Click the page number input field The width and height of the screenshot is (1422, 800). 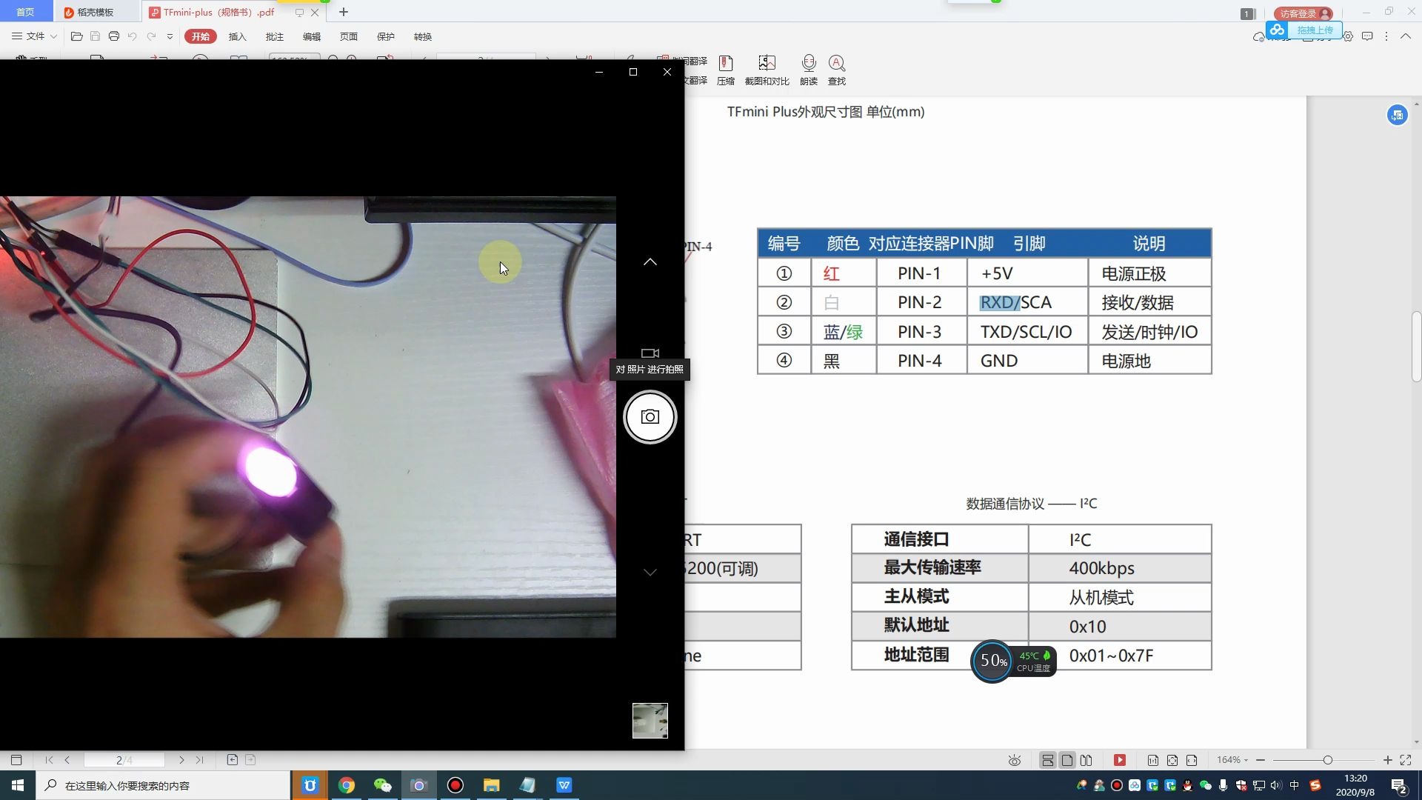coord(124,760)
